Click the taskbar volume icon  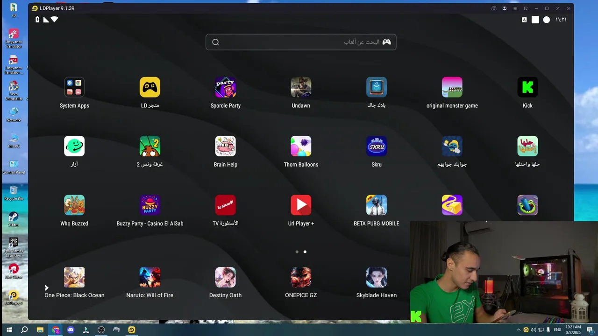[x=534, y=330]
